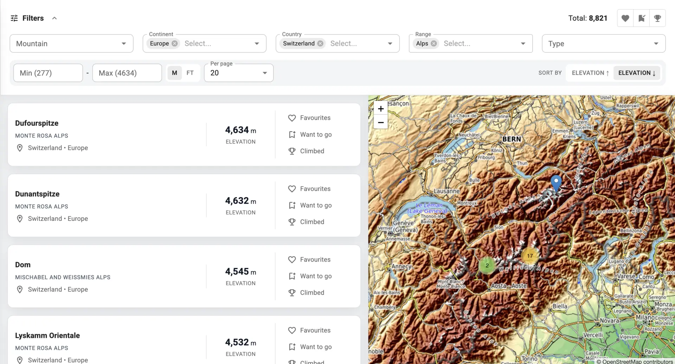Click BERN label on the map
This screenshot has height=364, width=675.
click(512, 139)
